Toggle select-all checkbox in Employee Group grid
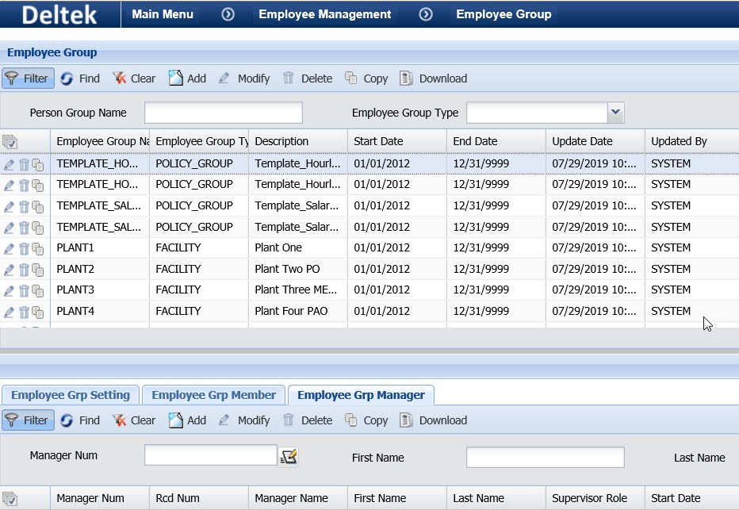This screenshot has width=739, height=510. pos(10,142)
